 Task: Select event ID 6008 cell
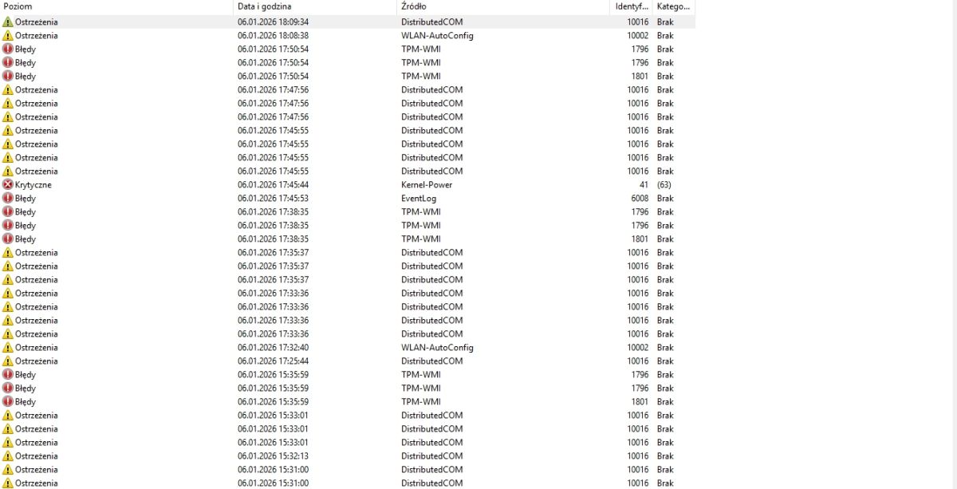tap(639, 199)
